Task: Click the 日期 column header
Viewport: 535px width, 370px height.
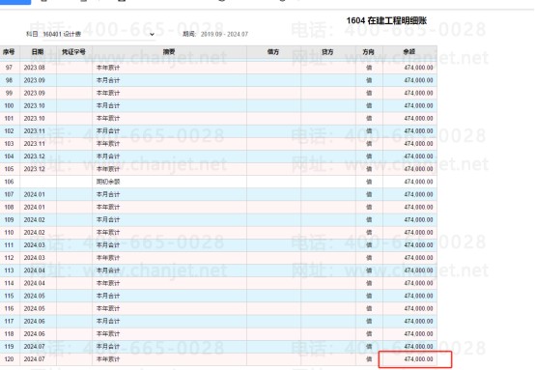Action: (38, 52)
